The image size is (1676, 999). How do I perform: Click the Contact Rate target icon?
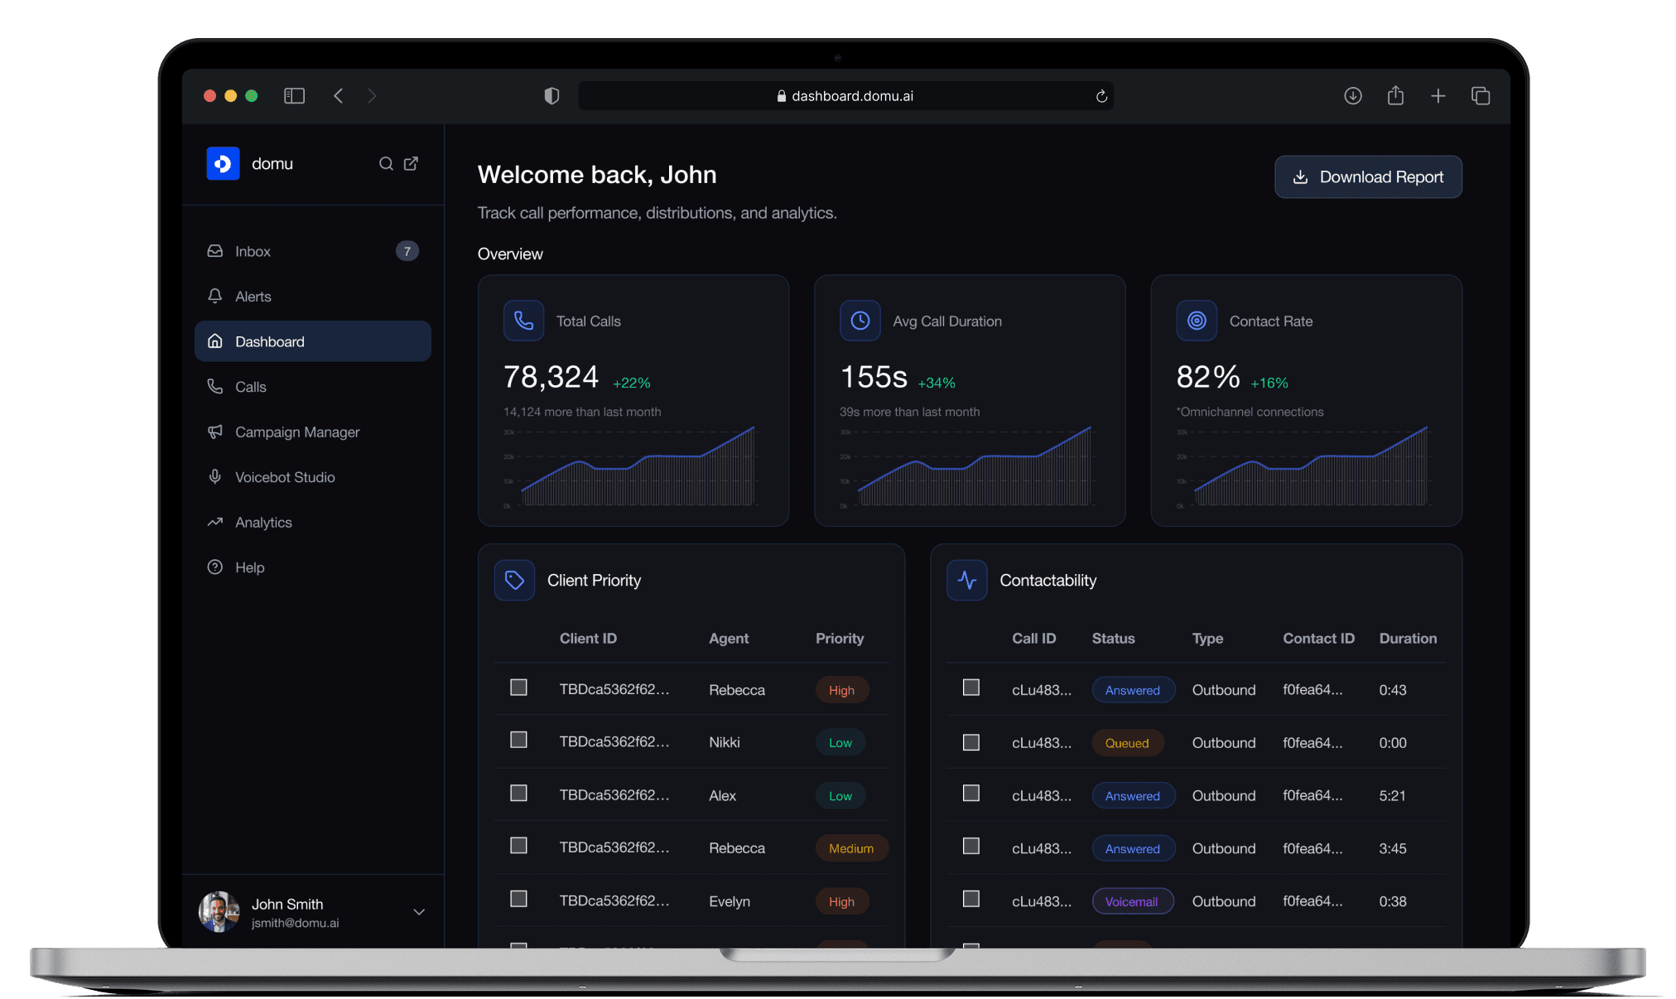click(1197, 321)
